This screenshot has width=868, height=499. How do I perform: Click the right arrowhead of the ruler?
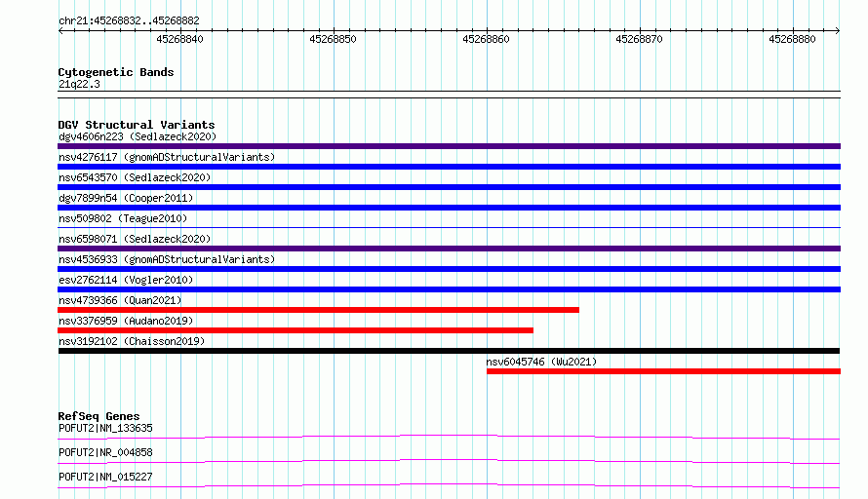point(838,31)
